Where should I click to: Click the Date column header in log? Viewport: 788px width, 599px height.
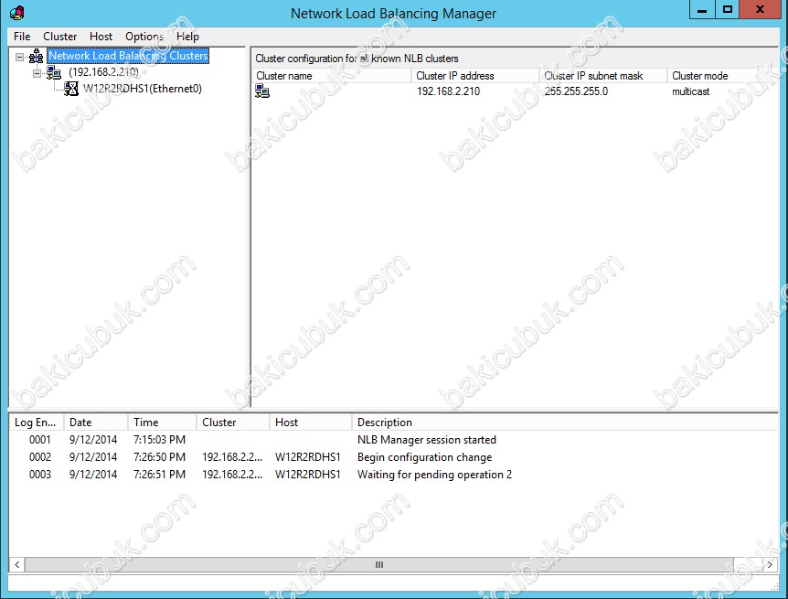(x=96, y=423)
